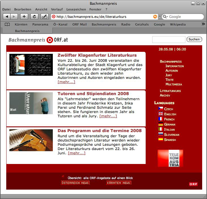Image resolution: width=207 pixels, height=199 pixels.
Task: Open Autoren in the sidebar navigation
Action: (x=172, y=71)
